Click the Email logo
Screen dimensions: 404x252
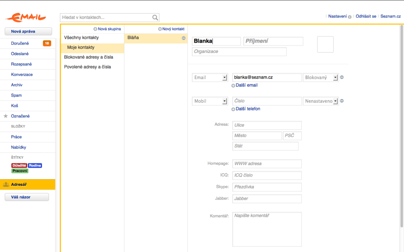(26, 17)
